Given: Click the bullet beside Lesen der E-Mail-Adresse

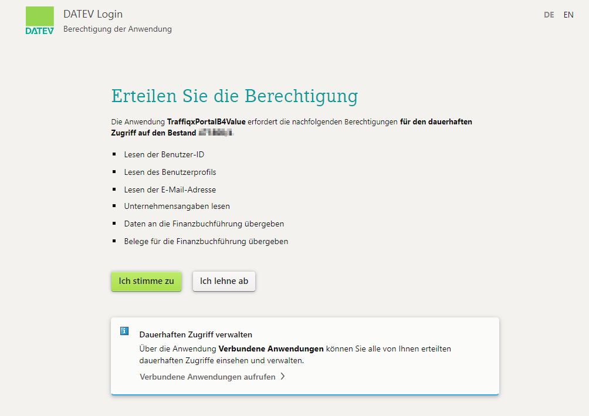Looking at the screenshot, I should [114, 189].
